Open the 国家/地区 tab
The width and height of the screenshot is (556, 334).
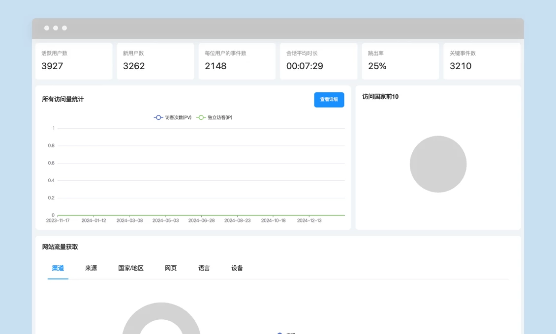tap(131, 268)
